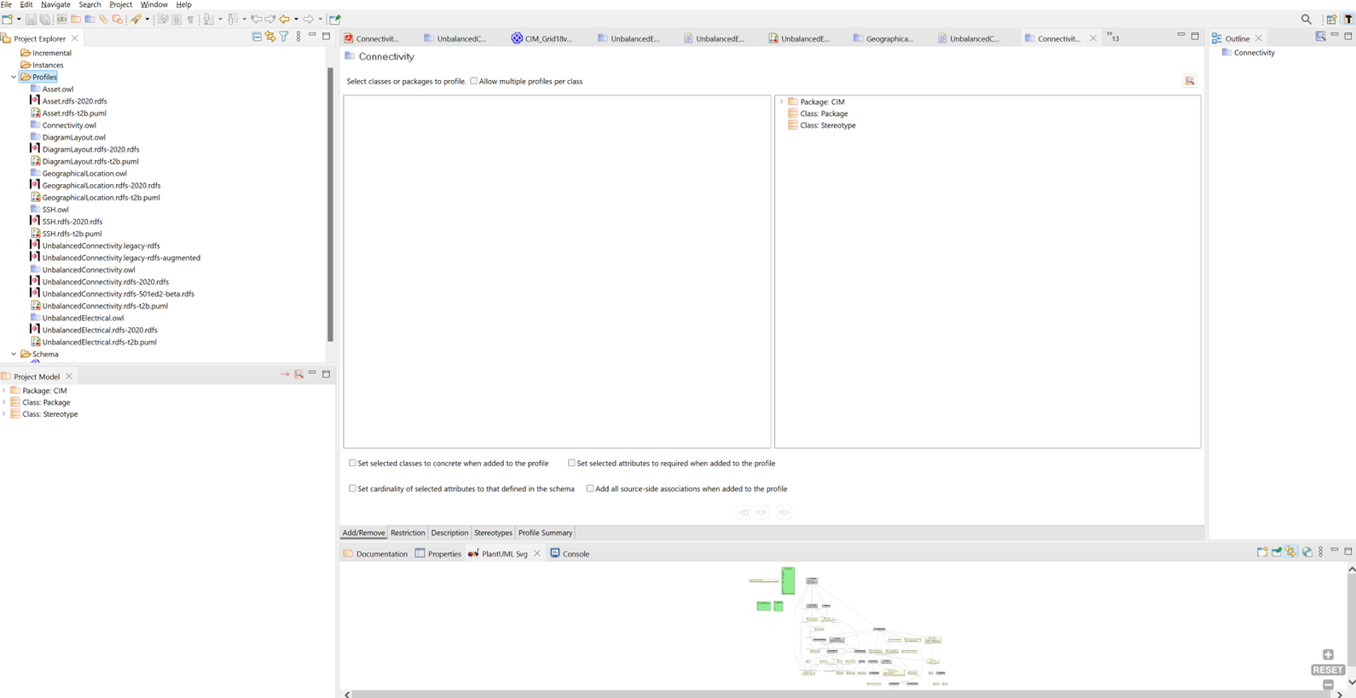The width and height of the screenshot is (1356, 698).
Task: Click the search icon above the schema tree
Action: tap(1190, 81)
